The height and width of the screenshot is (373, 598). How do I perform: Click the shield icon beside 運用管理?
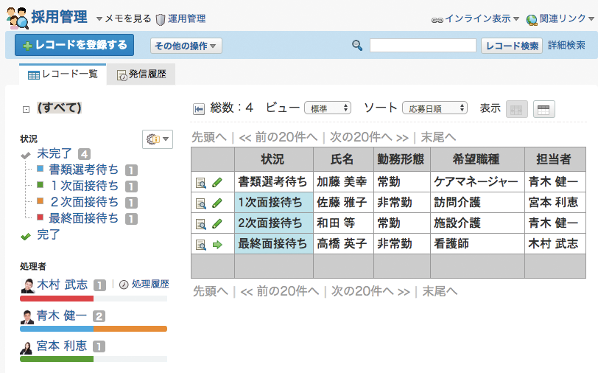coord(161,19)
